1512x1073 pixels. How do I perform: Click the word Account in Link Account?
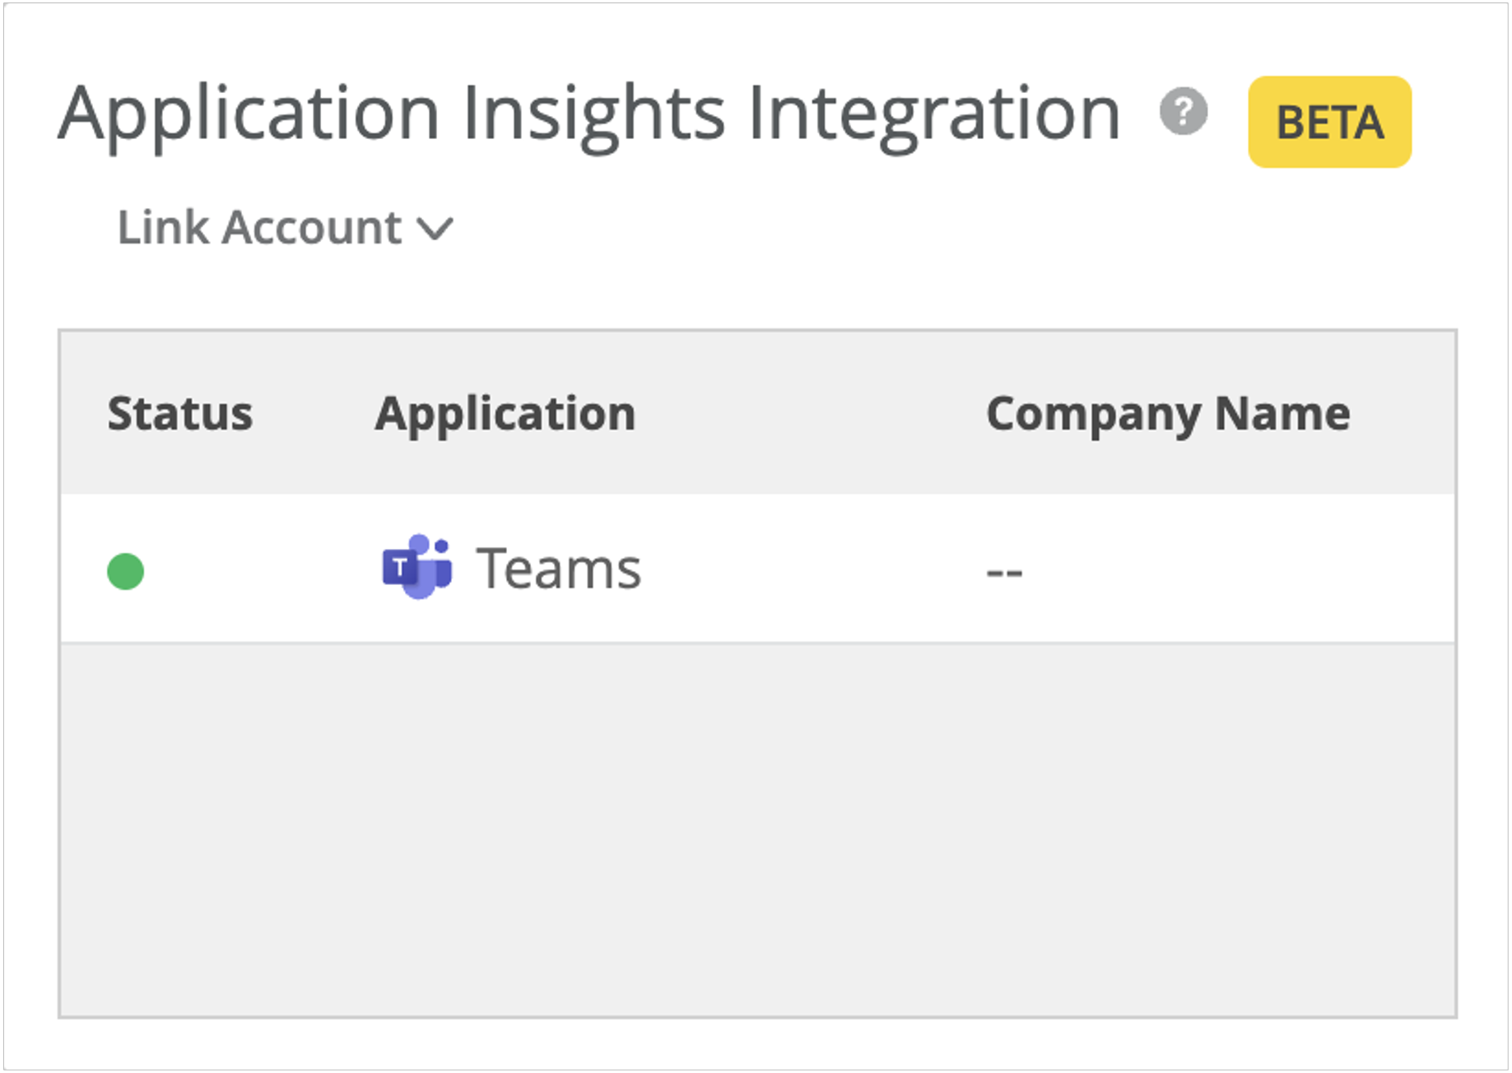313,228
